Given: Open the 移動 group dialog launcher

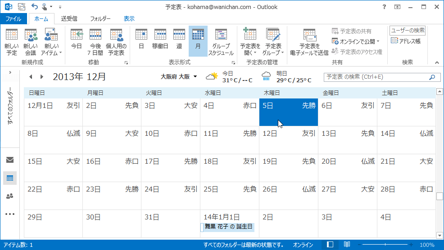Looking at the screenshot, I should (x=126, y=63).
